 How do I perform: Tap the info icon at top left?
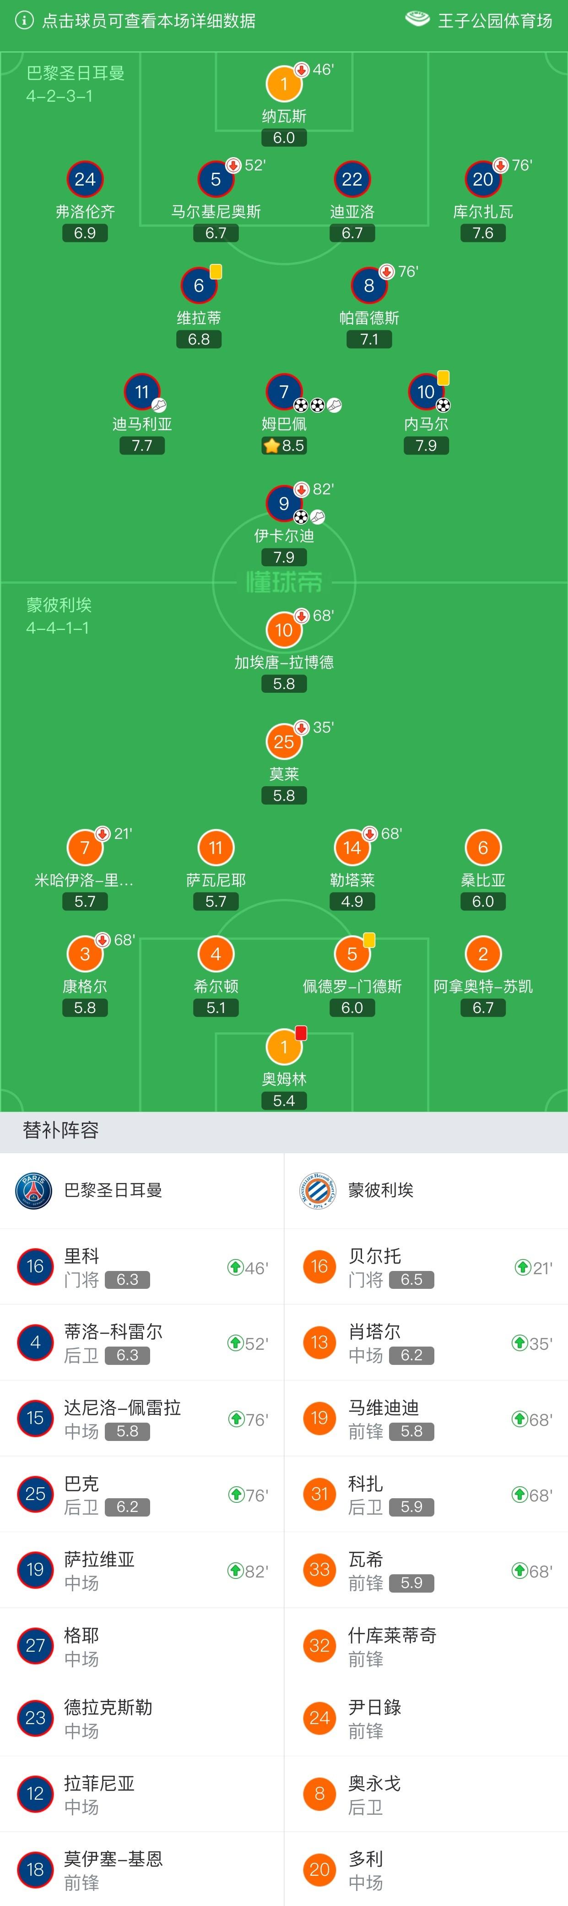[24, 21]
